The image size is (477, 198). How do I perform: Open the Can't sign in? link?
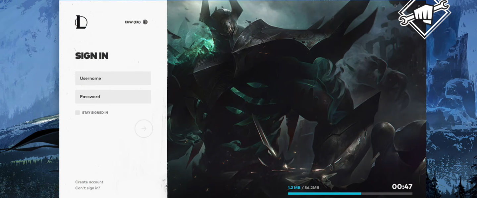click(87, 188)
